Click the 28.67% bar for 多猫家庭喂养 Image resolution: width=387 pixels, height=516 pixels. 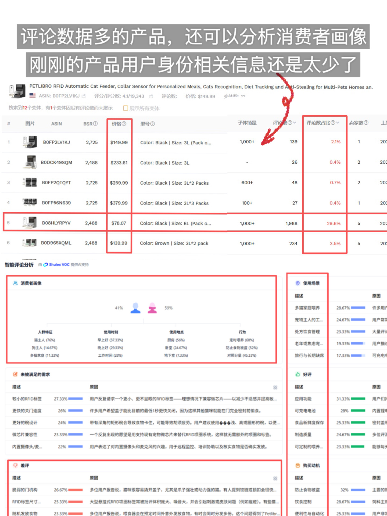pyautogui.click(x=358, y=308)
